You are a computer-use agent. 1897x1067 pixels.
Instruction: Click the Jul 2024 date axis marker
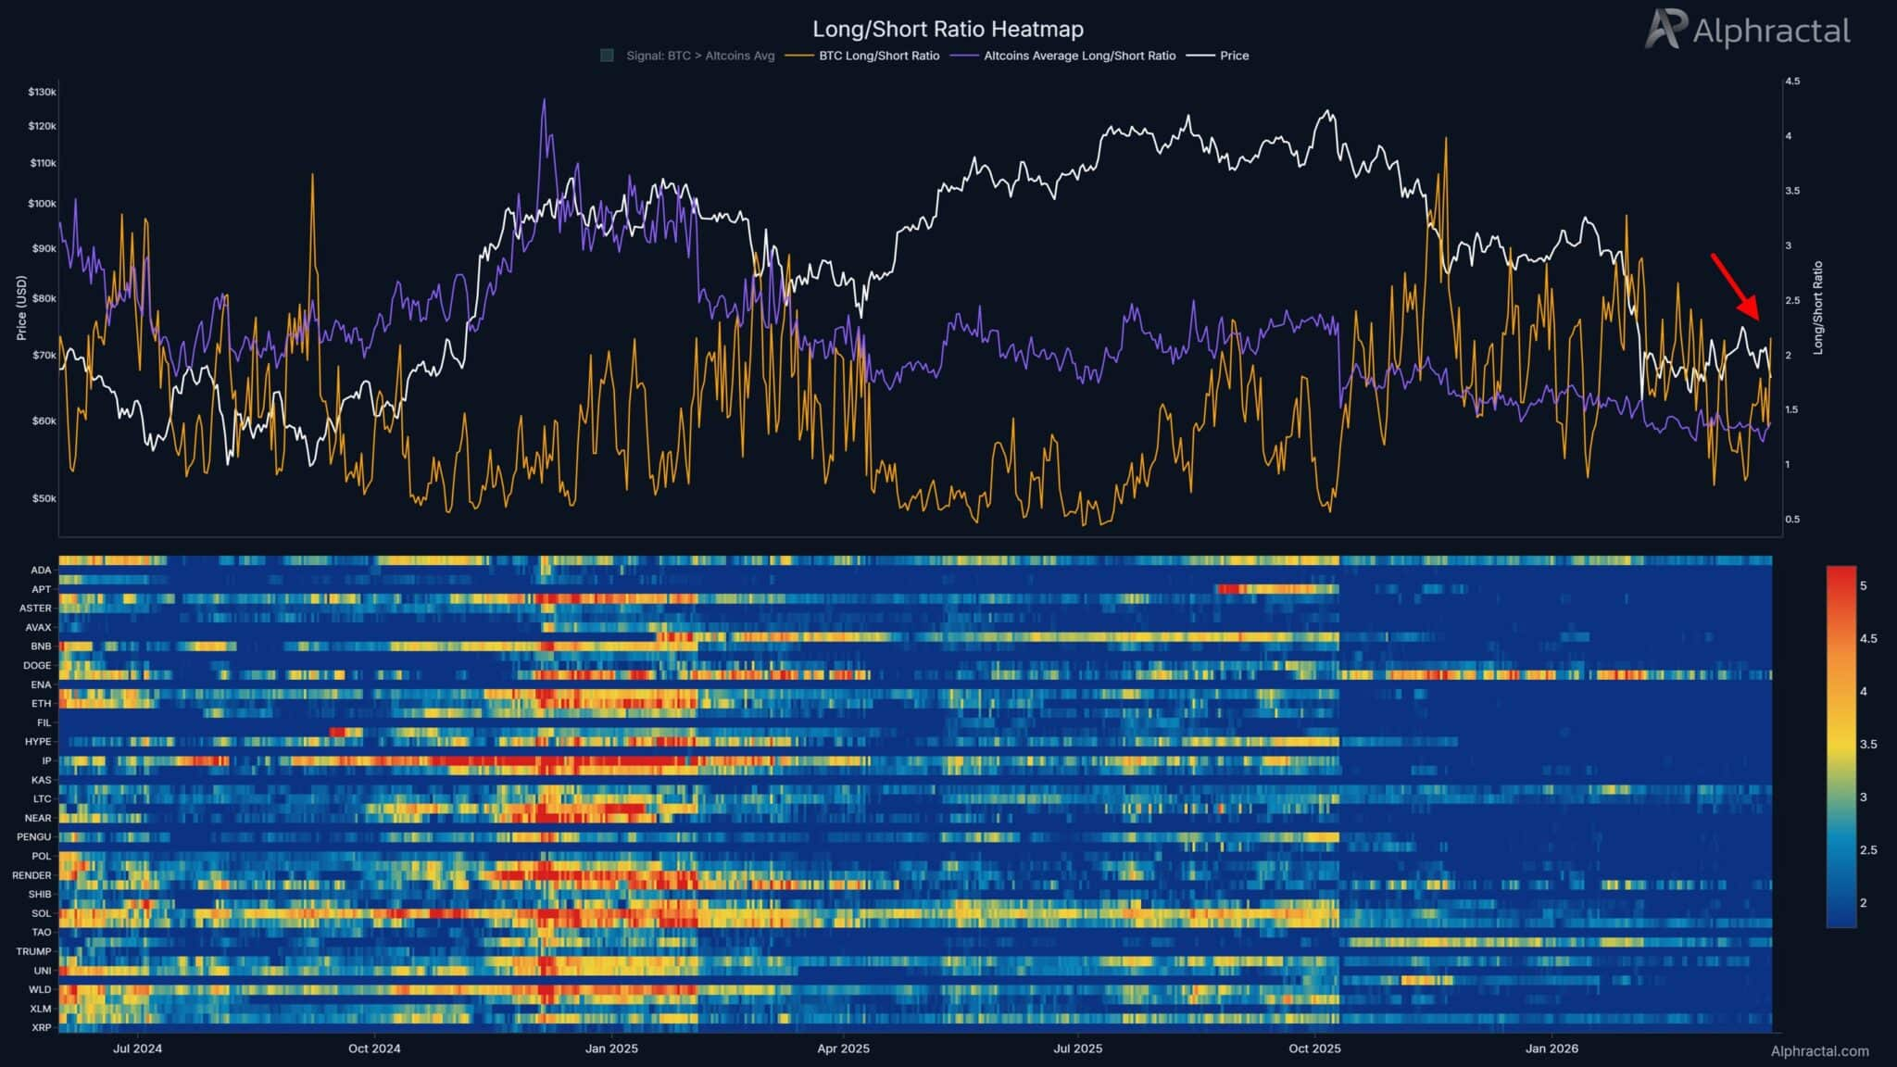[x=137, y=1048]
